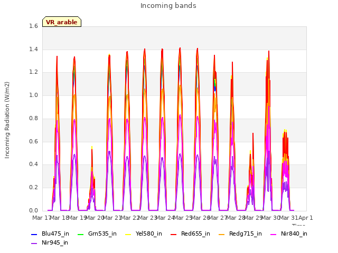The image size is (338, 253).
Task: Click the purple Nir945_in legend swatch
Action: click(34, 244)
